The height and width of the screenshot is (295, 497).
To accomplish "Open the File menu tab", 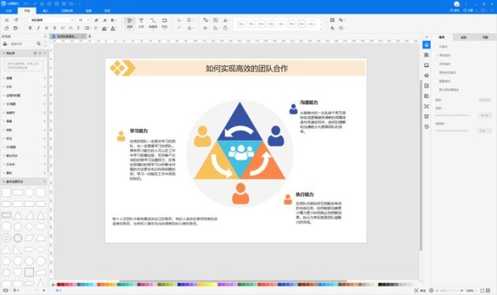I will (x=9, y=11).
